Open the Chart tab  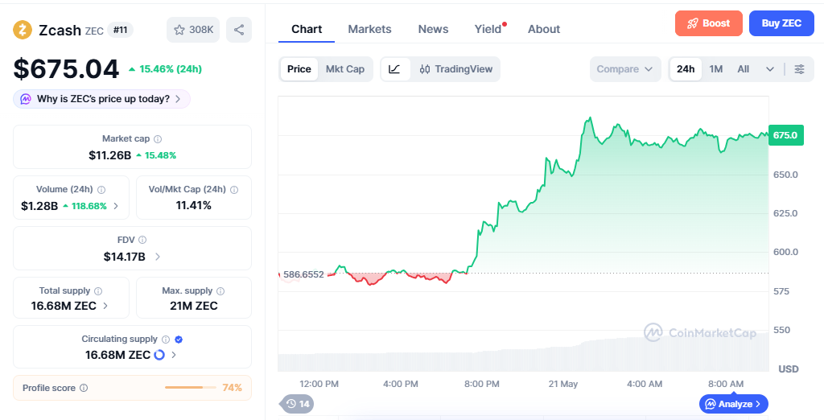tap(307, 29)
